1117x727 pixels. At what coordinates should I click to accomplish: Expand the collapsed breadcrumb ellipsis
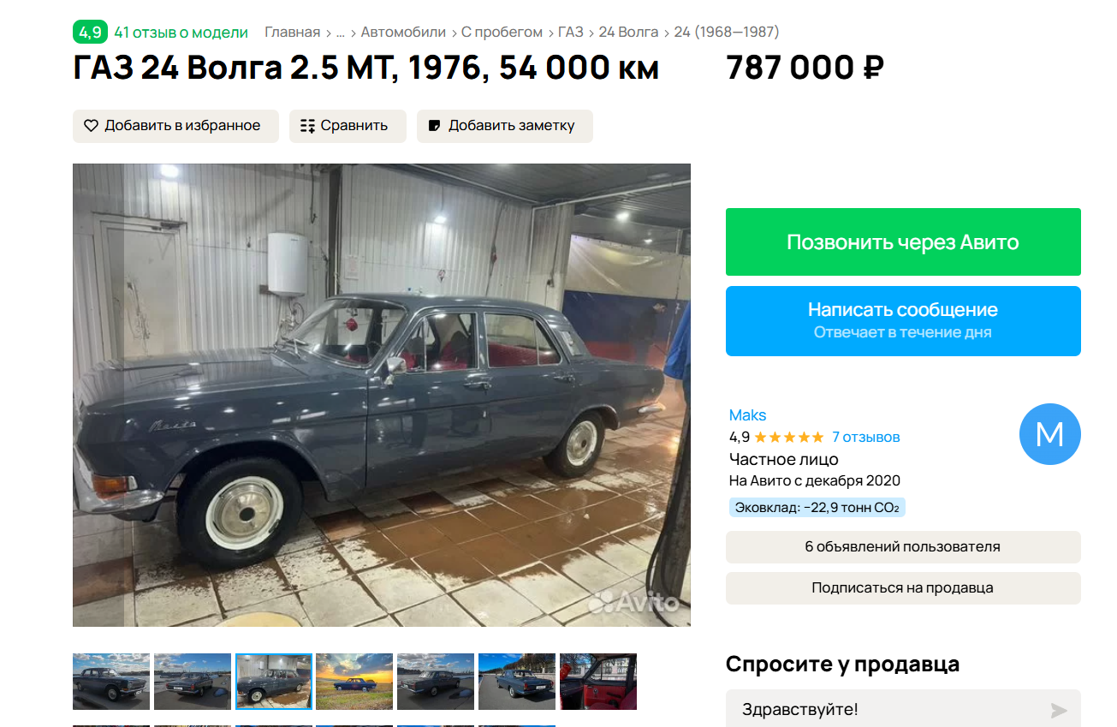[341, 33]
